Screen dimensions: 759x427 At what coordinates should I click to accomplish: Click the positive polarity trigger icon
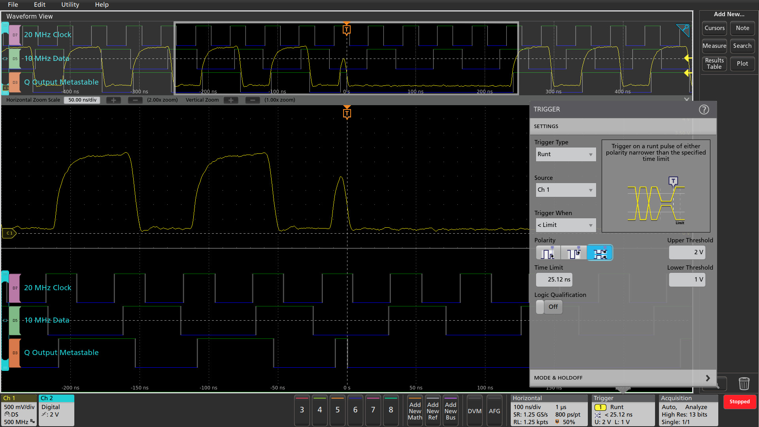tap(548, 253)
